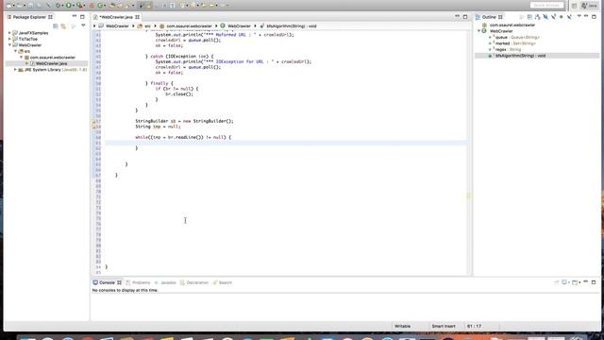Select the Outline view tab
The image size is (604, 340).
point(489,17)
